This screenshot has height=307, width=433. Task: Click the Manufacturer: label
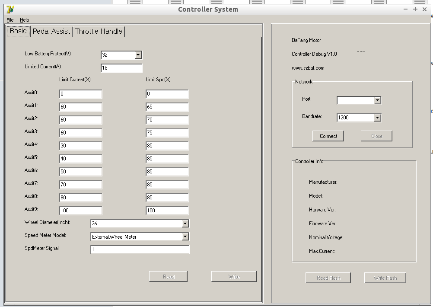[x=323, y=182]
